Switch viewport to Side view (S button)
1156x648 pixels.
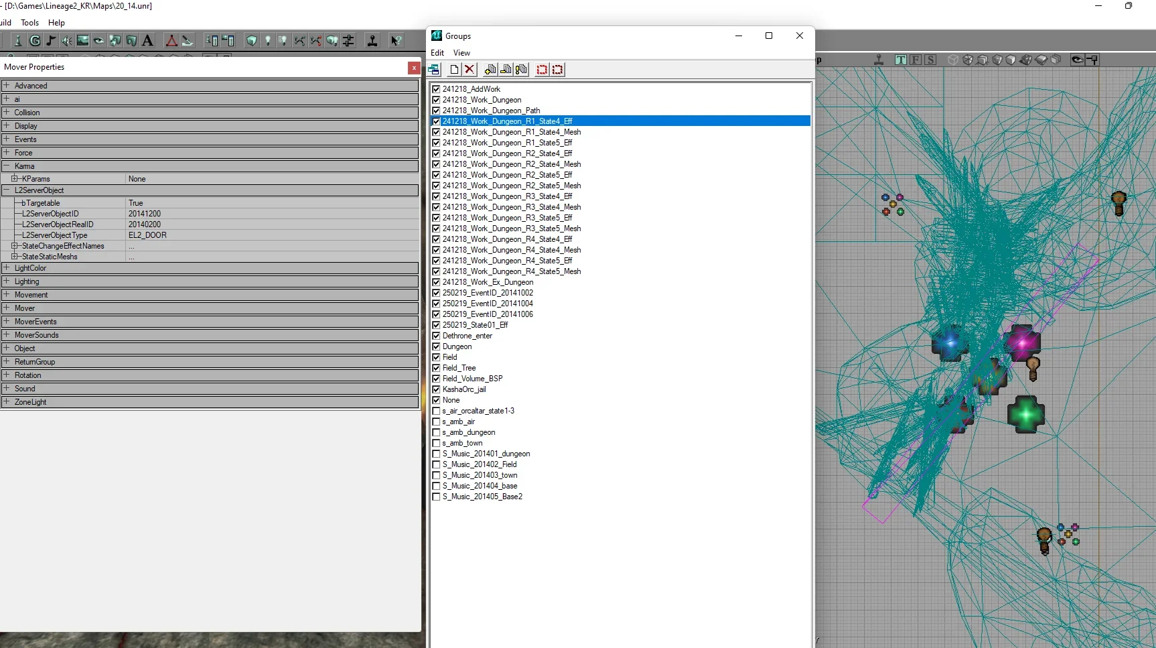point(930,60)
